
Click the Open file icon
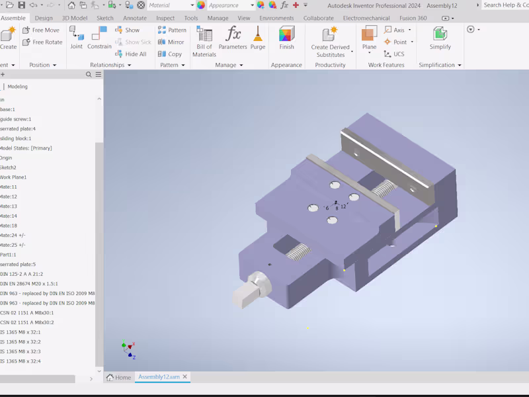[10, 5]
